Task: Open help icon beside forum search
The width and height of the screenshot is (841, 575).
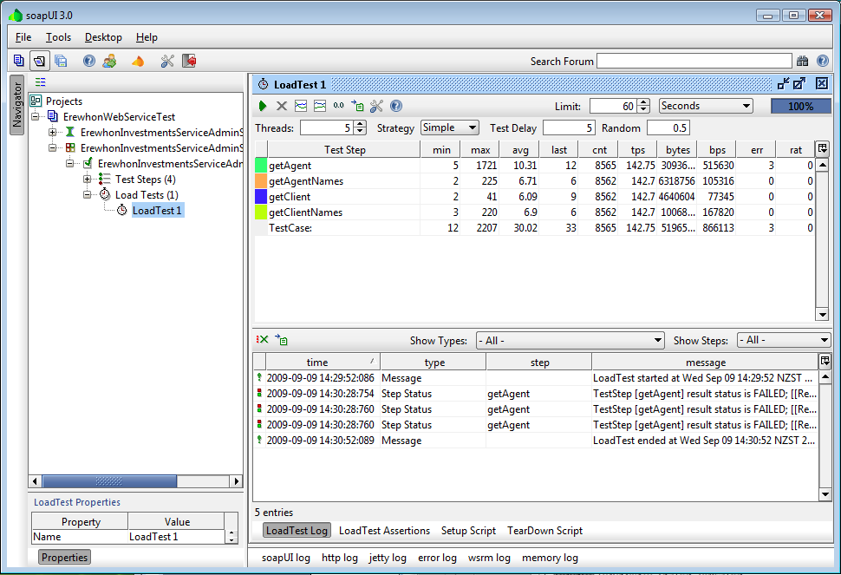Action: pos(823,62)
